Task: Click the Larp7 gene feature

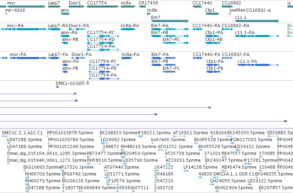Action: pyautogui.click(x=55, y=7)
